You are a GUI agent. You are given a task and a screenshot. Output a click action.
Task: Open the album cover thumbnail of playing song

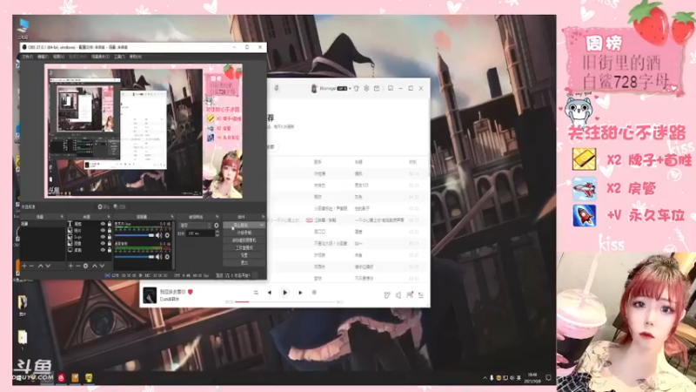(x=150, y=295)
